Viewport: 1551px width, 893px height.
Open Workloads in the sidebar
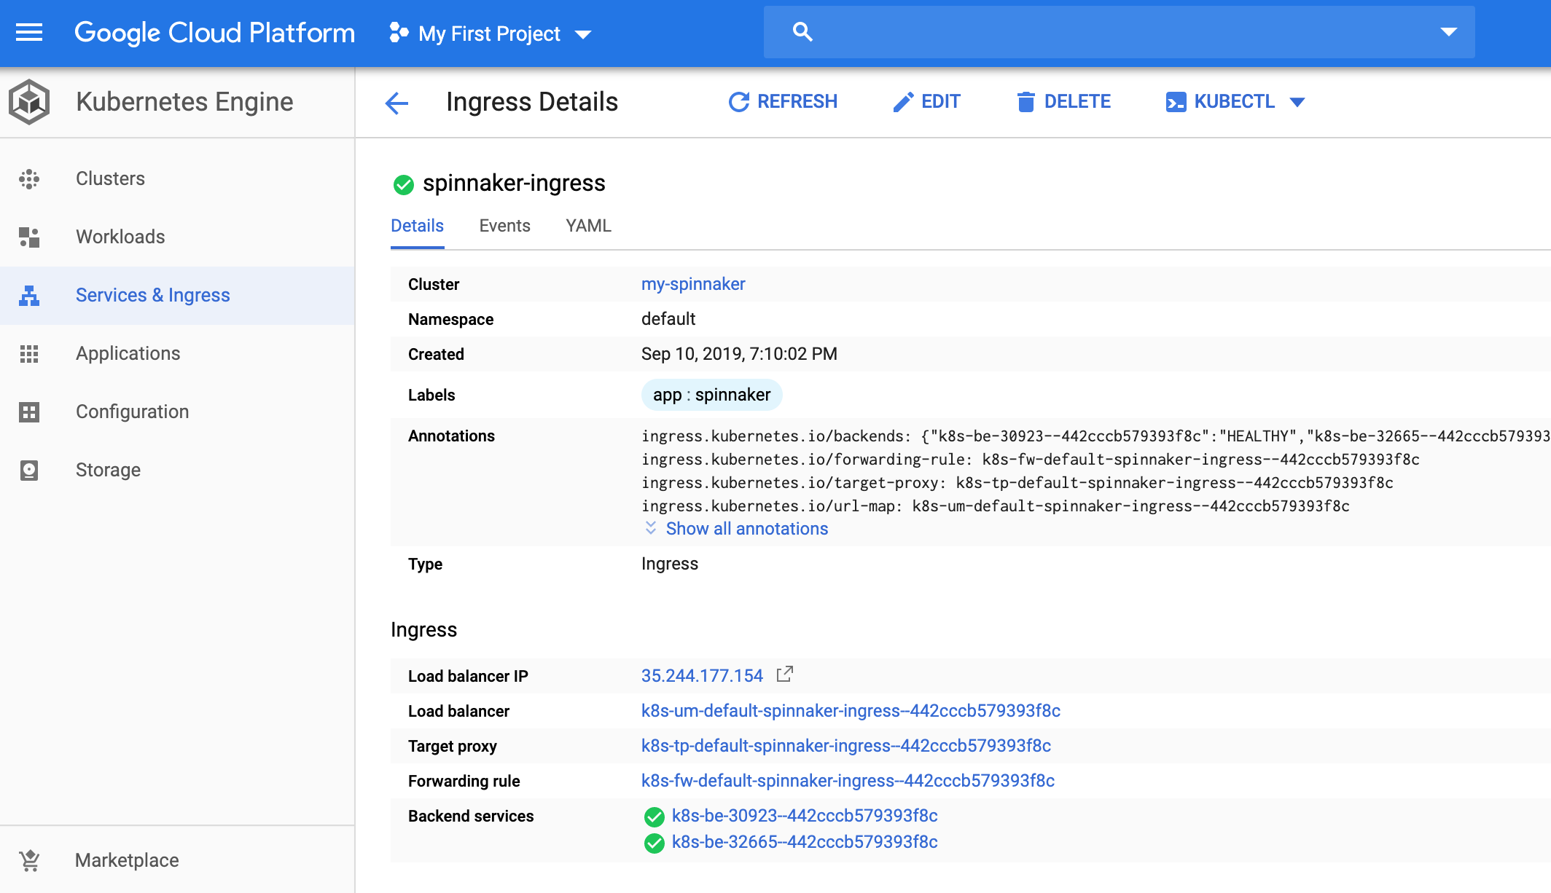click(x=120, y=237)
